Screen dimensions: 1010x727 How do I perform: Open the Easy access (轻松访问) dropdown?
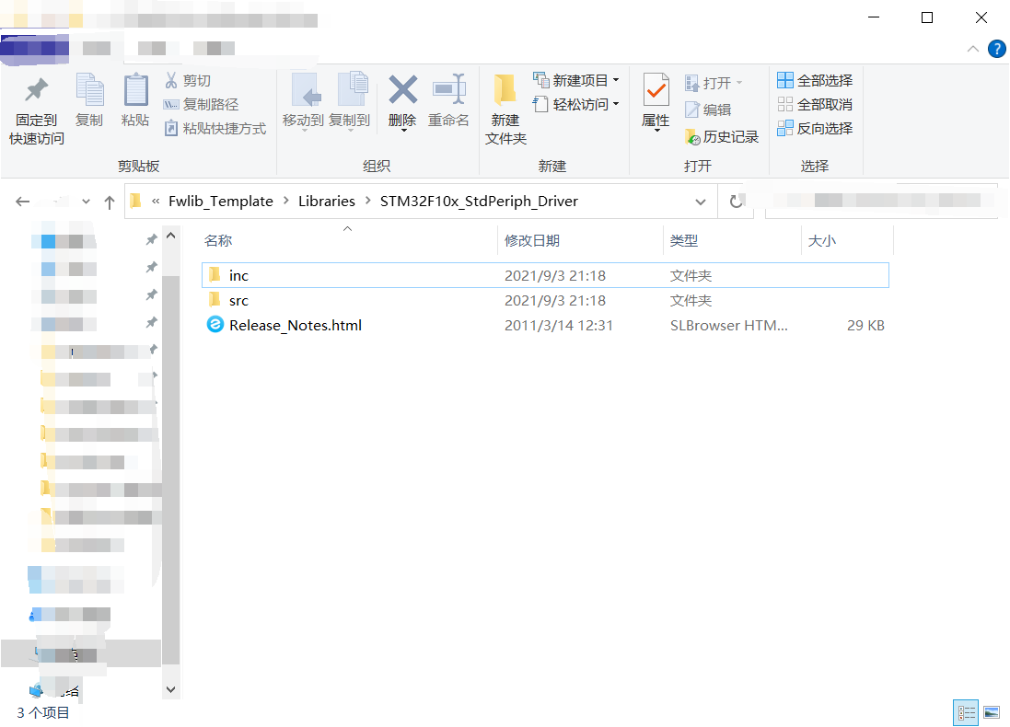575,104
